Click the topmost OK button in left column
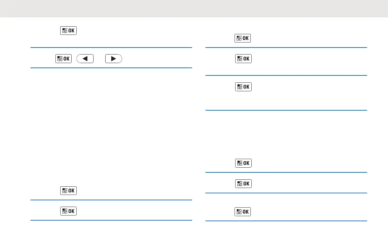Viewport: 388px width, 251px height. pyautogui.click(x=68, y=31)
